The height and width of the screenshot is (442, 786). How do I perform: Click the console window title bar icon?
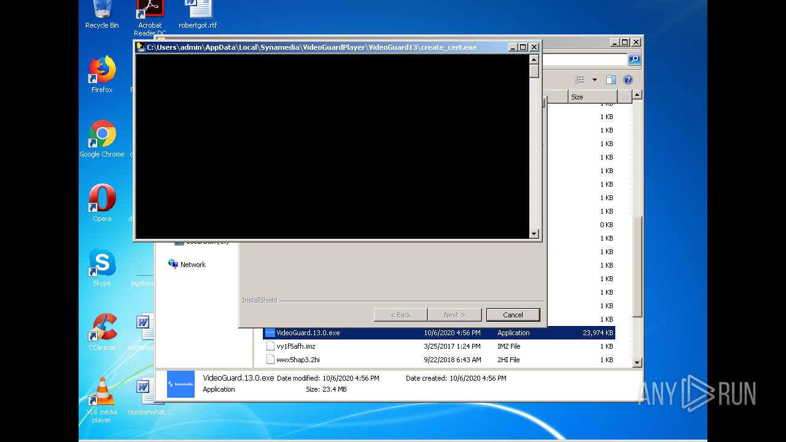(141, 47)
